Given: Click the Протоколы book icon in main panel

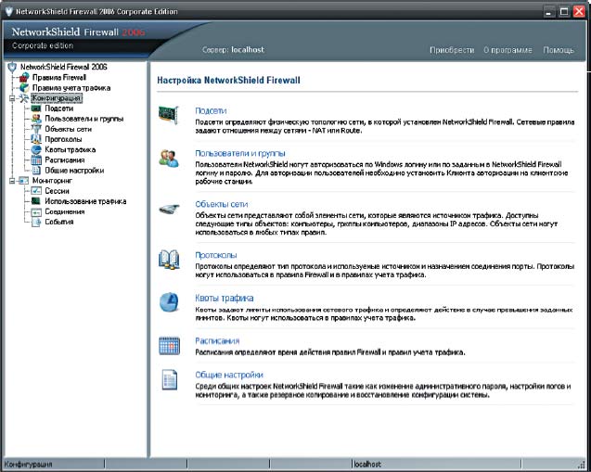Looking at the screenshot, I should [x=169, y=259].
